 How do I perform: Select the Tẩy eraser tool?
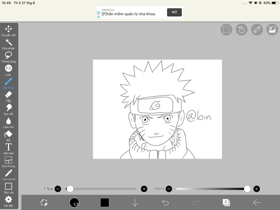[x=8, y=97]
